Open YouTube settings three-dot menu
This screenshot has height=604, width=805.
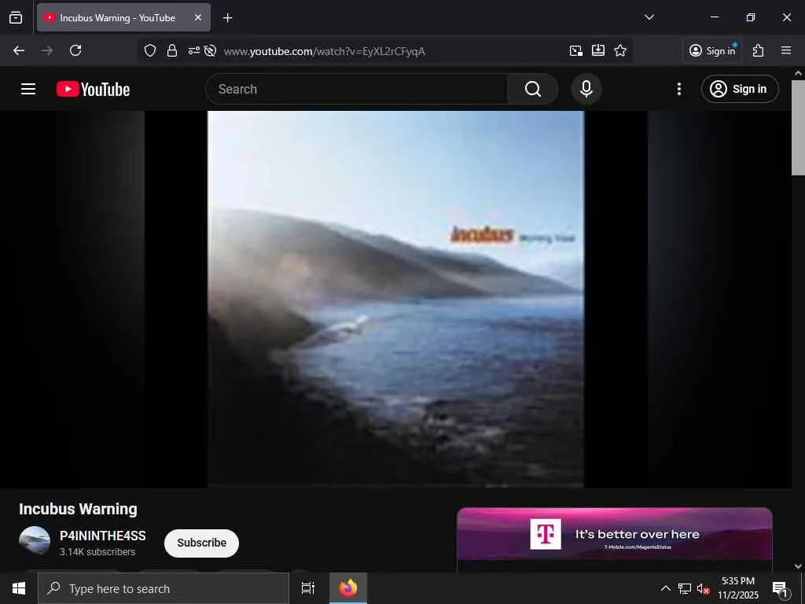(679, 89)
